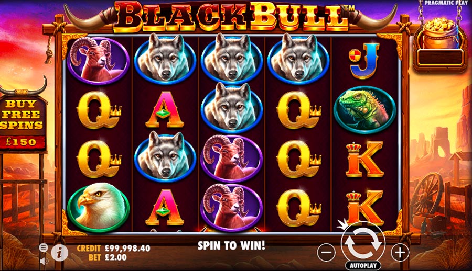Screen dimensions: 472x271
Task: Click the bottom K symbol on reel five
Action: [x=364, y=208]
